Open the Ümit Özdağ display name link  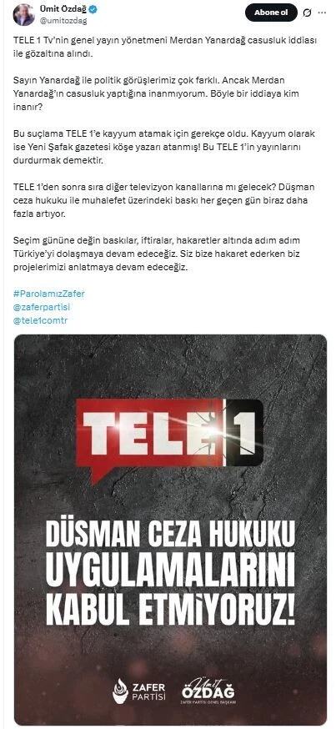[63, 10]
